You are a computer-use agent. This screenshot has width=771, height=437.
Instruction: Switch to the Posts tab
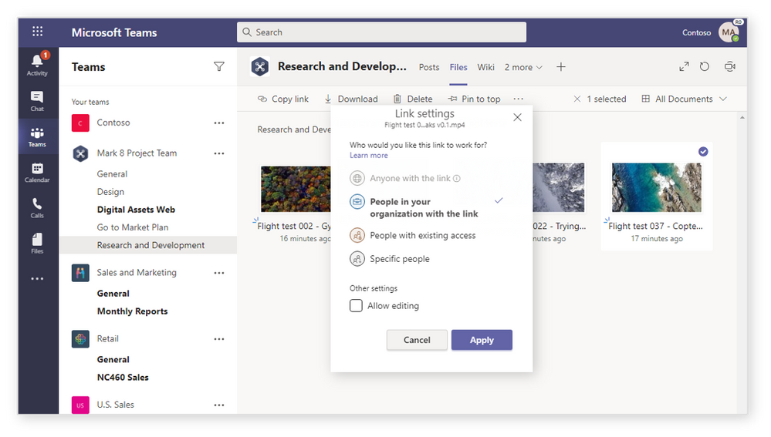pos(429,67)
